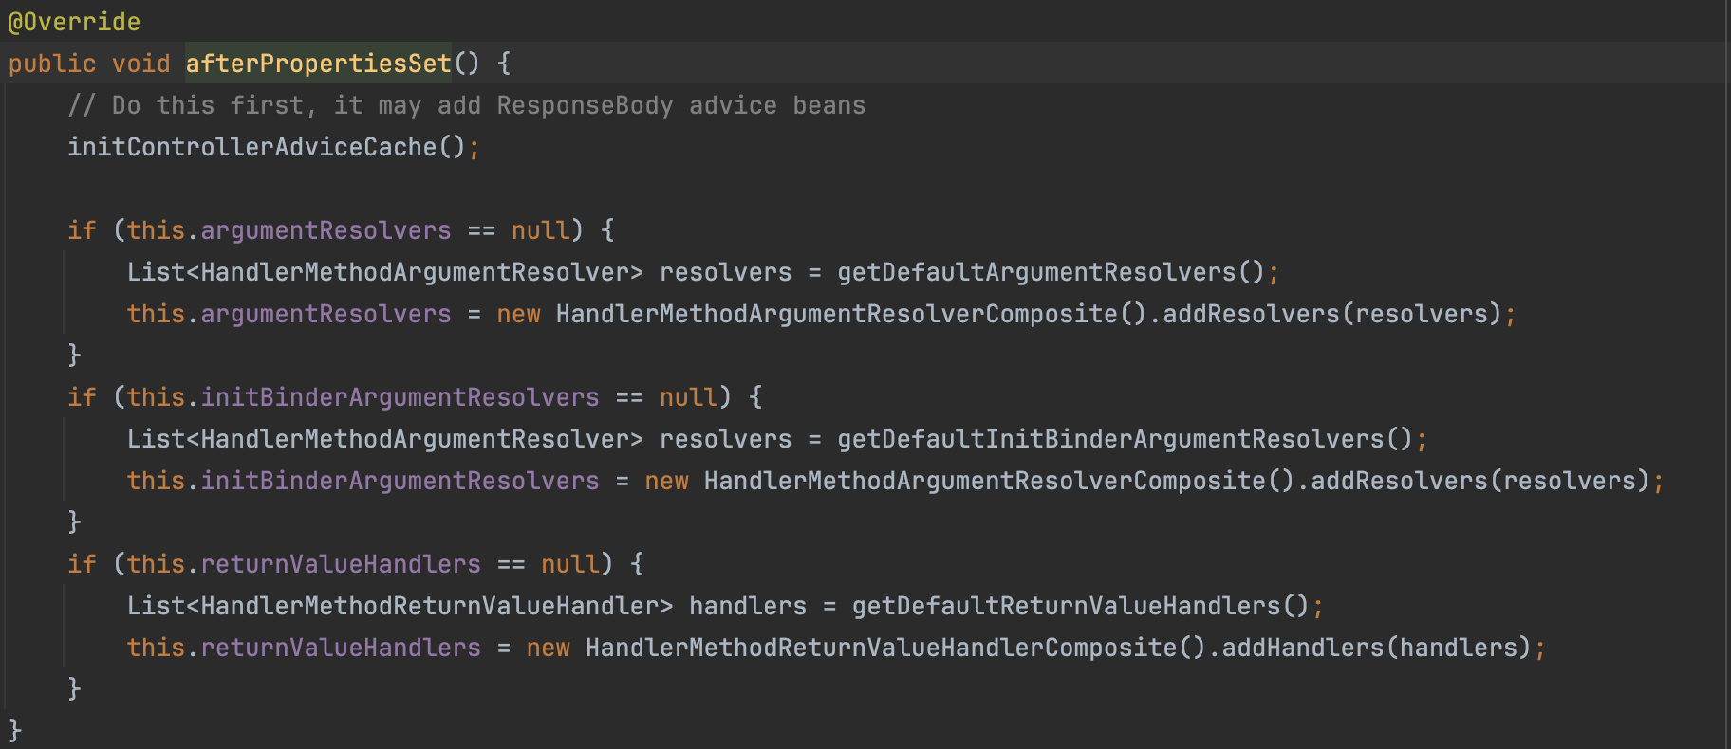Viewport: 1731px width, 749px height.
Task: Click the 'public' keyword
Action: click(52, 64)
